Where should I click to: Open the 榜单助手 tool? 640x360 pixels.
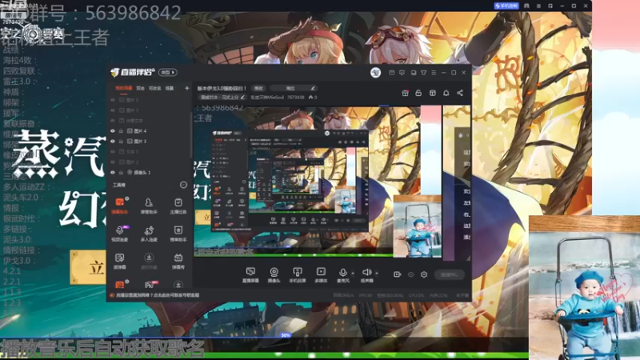click(178, 234)
